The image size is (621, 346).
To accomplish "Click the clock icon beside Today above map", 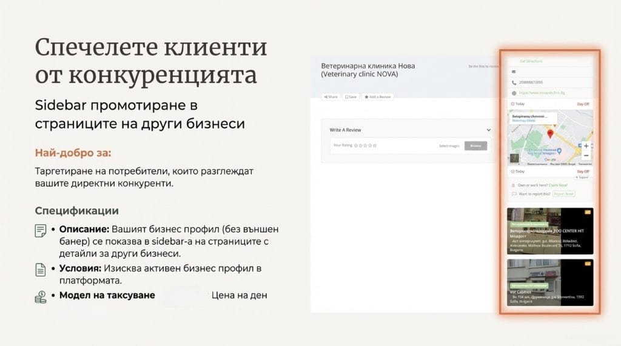I will pyautogui.click(x=512, y=104).
